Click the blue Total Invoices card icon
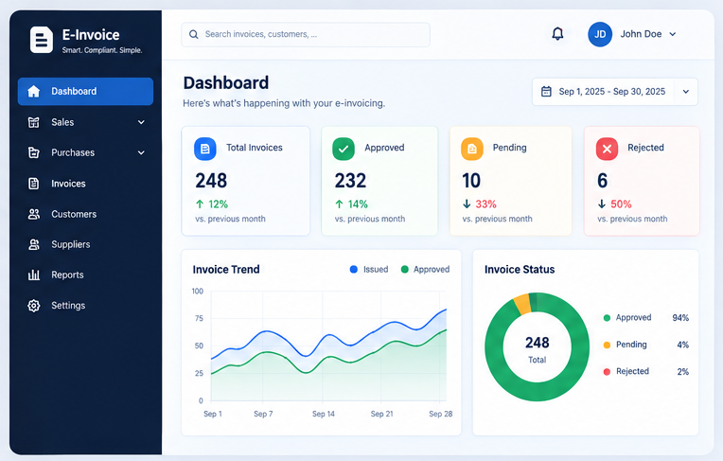 click(x=205, y=149)
